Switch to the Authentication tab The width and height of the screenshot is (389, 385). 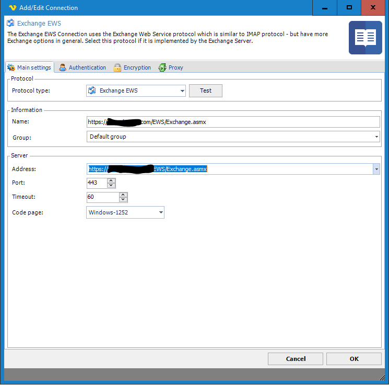[x=87, y=67]
